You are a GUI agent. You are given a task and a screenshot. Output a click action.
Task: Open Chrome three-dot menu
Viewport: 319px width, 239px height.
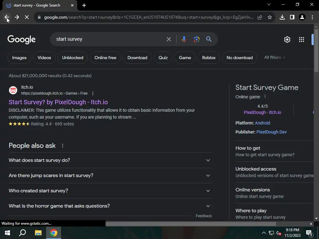[x=312, y=17]
